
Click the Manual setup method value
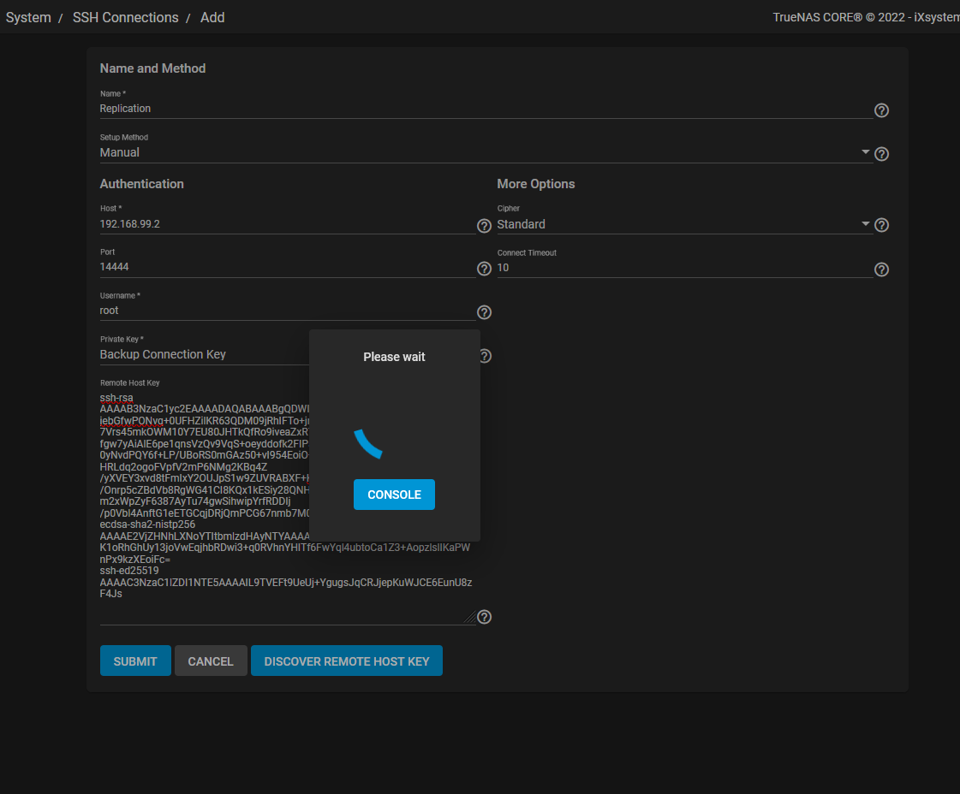click(x=119, y=152)
